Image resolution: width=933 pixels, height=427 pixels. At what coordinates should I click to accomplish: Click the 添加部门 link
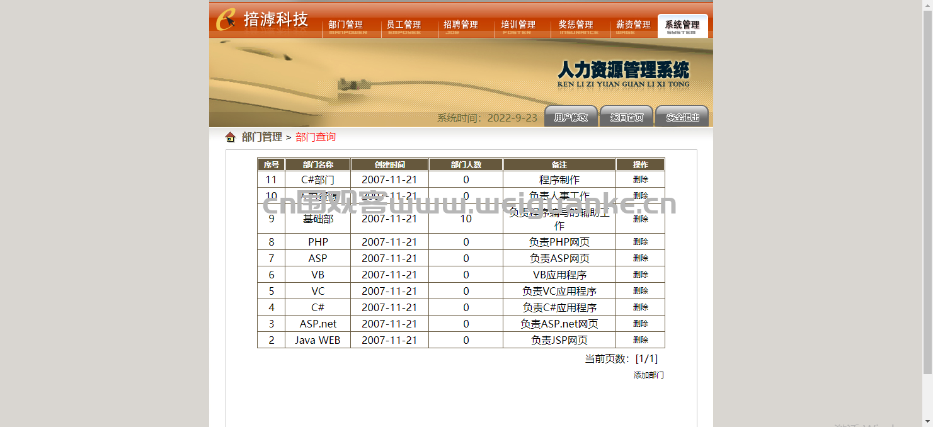[x=649, y=375]
